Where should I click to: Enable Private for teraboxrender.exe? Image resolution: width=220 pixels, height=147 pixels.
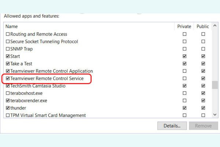(184, 101)
